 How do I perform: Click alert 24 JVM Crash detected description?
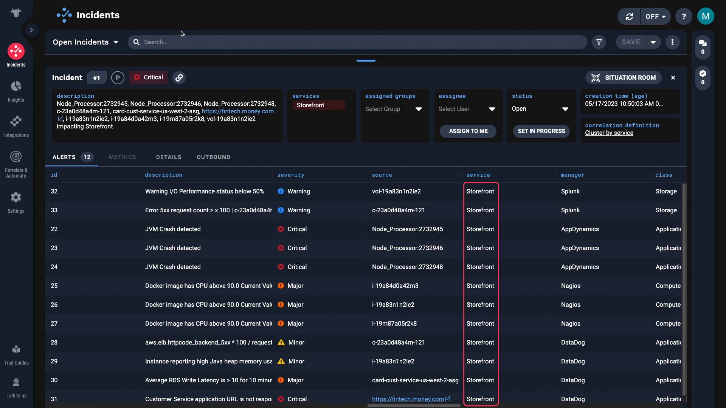pos(173,267)
